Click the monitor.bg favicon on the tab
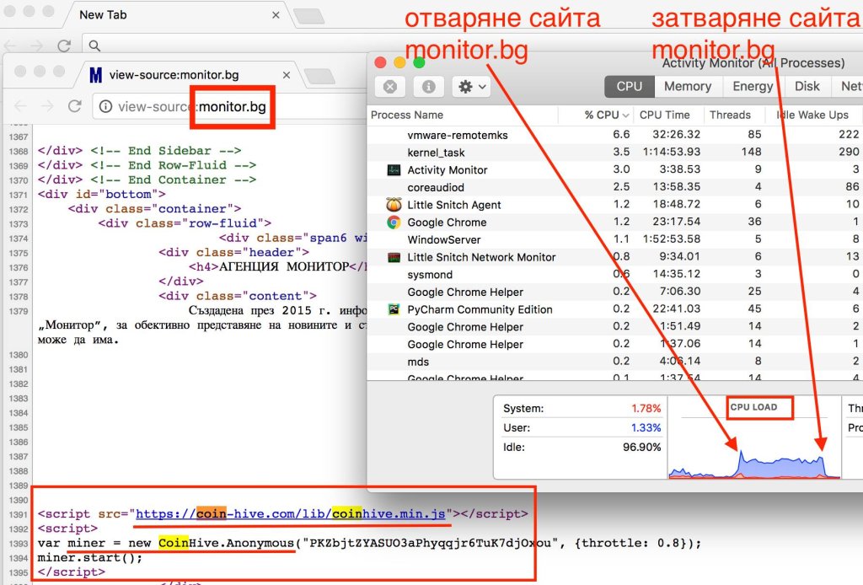 (x=96, y=75)
